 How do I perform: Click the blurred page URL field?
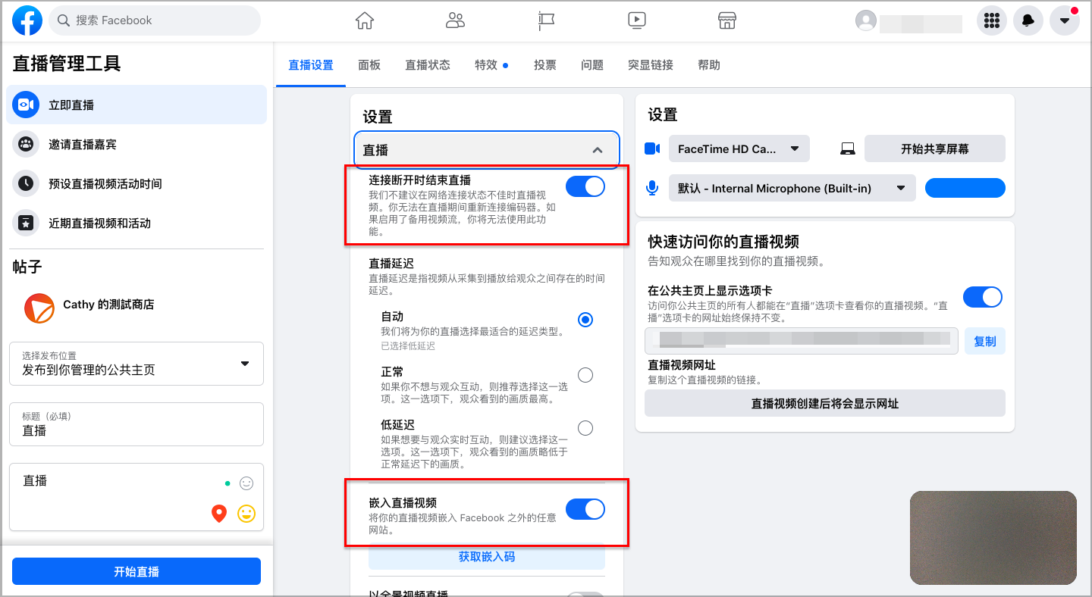click(802, 341)
